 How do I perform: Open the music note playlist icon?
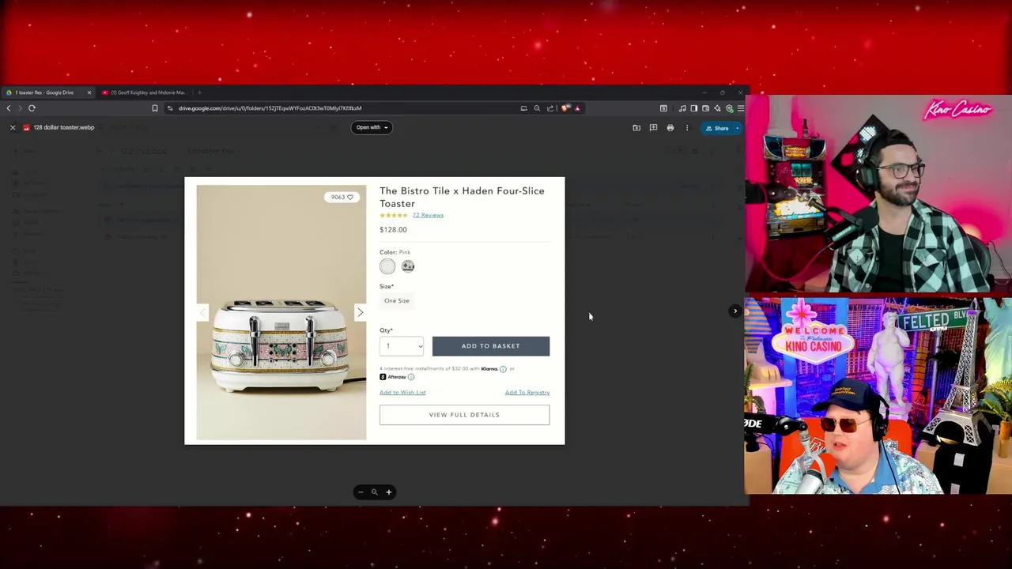click(682, 108)
